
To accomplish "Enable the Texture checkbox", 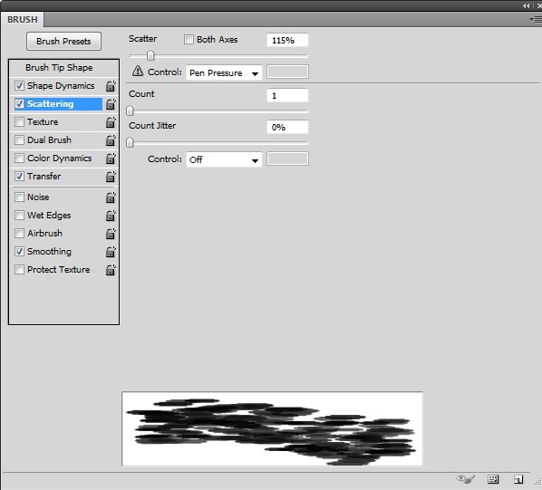I will pos(19,122).
